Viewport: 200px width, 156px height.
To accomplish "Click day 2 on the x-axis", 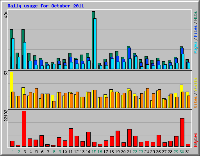I will [19, 152].
